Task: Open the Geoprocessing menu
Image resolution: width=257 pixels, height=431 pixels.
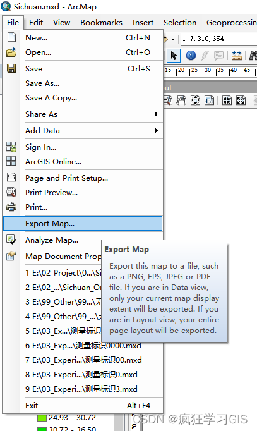Action: [231, 23]
